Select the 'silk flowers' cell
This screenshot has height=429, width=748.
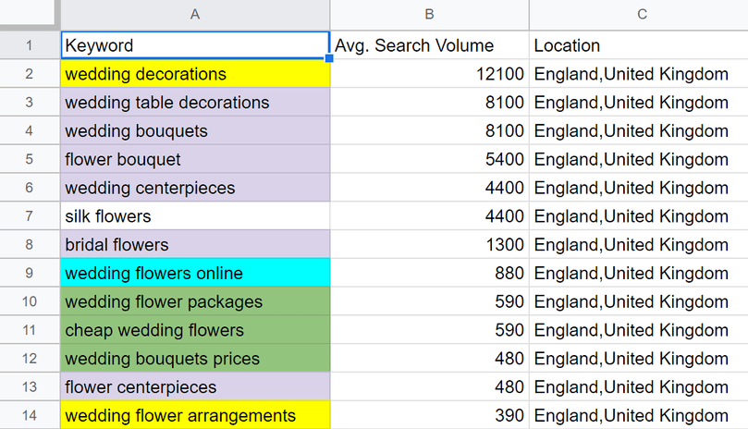pyautogui.click(x=195, y=216)
